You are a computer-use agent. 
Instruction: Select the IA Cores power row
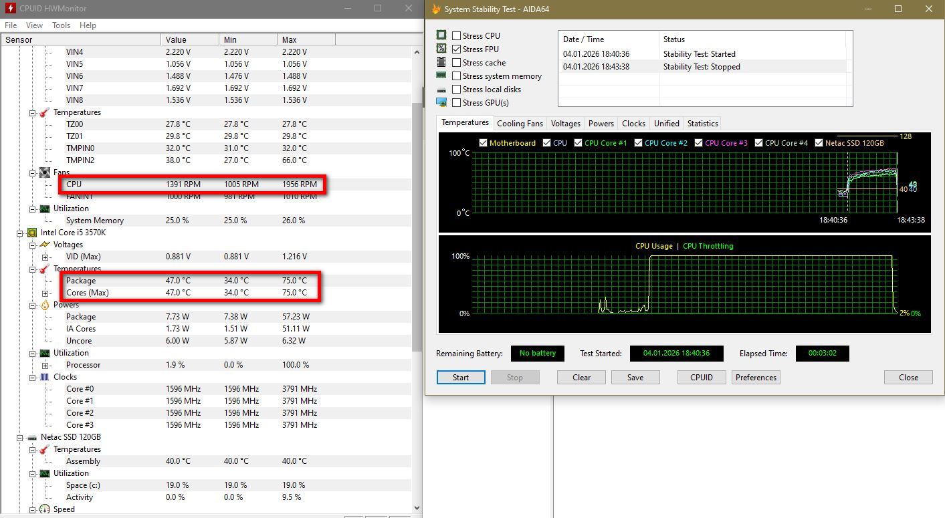(x=205, y=329)
